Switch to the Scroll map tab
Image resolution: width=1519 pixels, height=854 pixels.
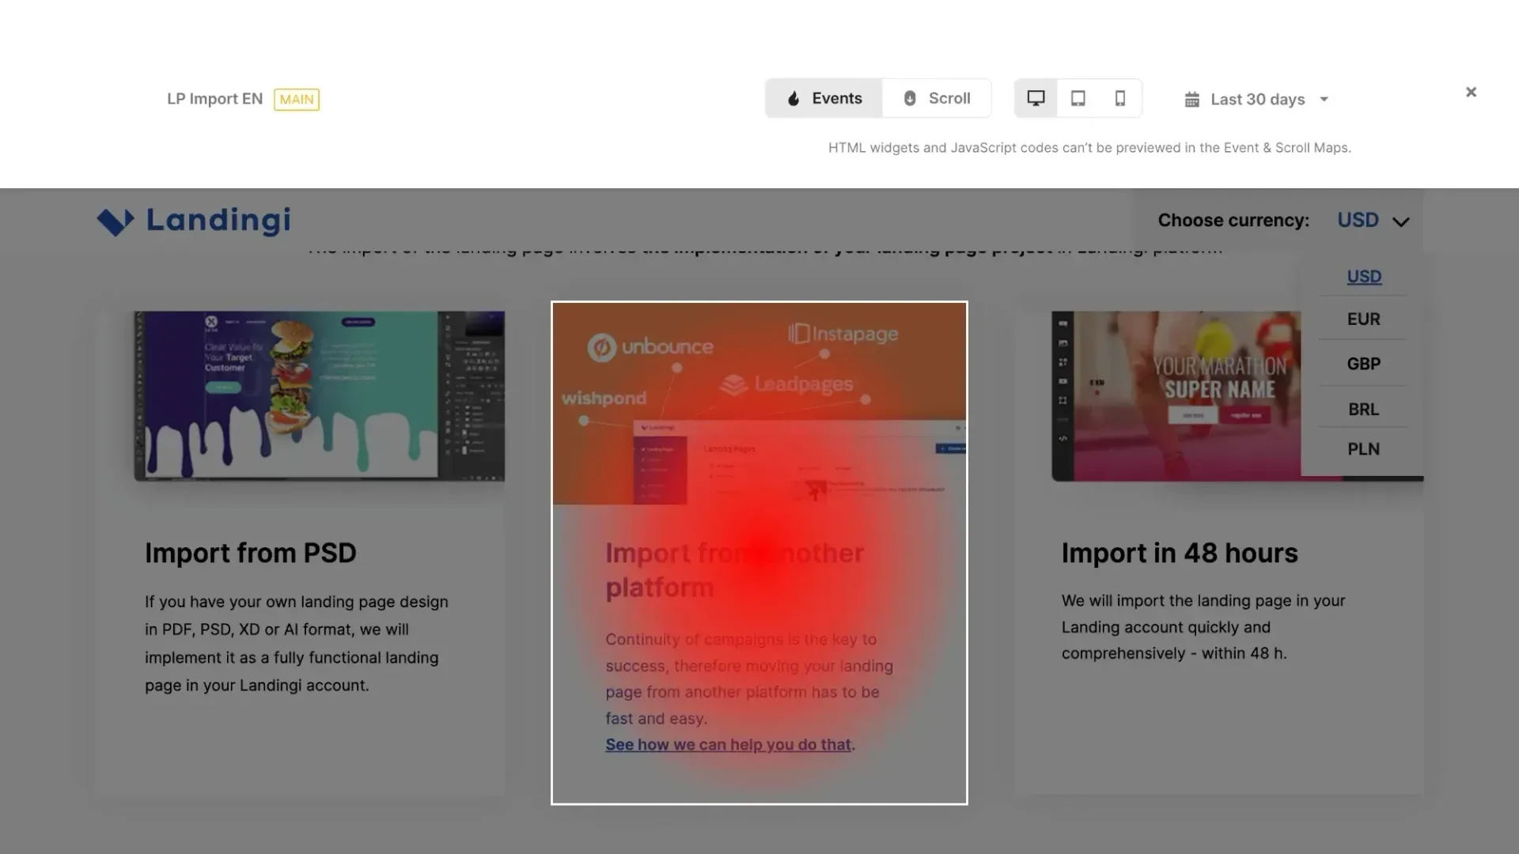937,98
